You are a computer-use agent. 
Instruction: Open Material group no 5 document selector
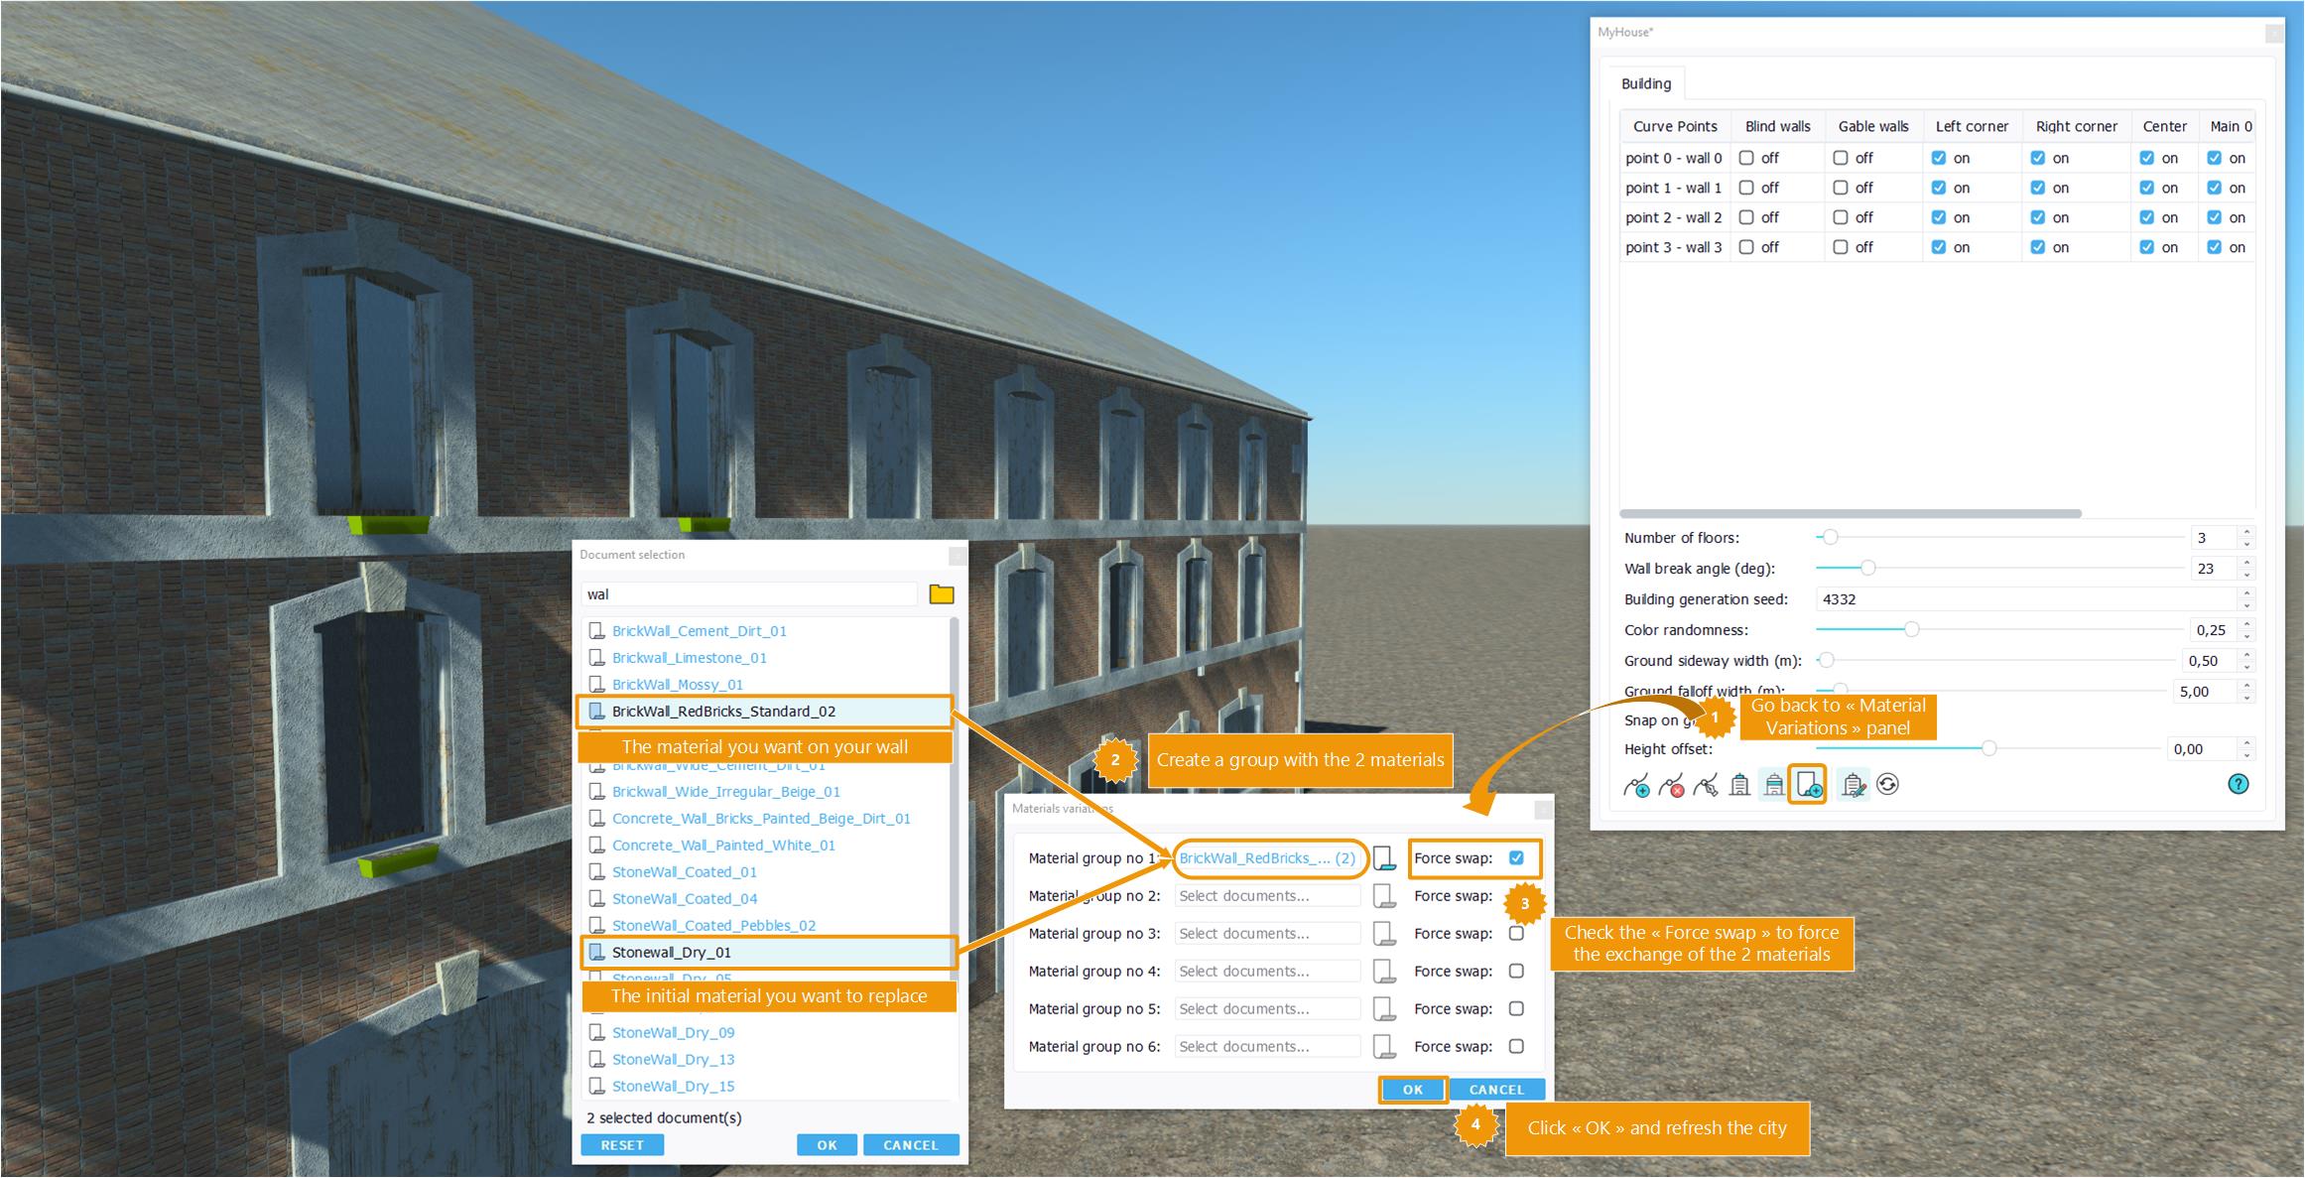1266,1008
